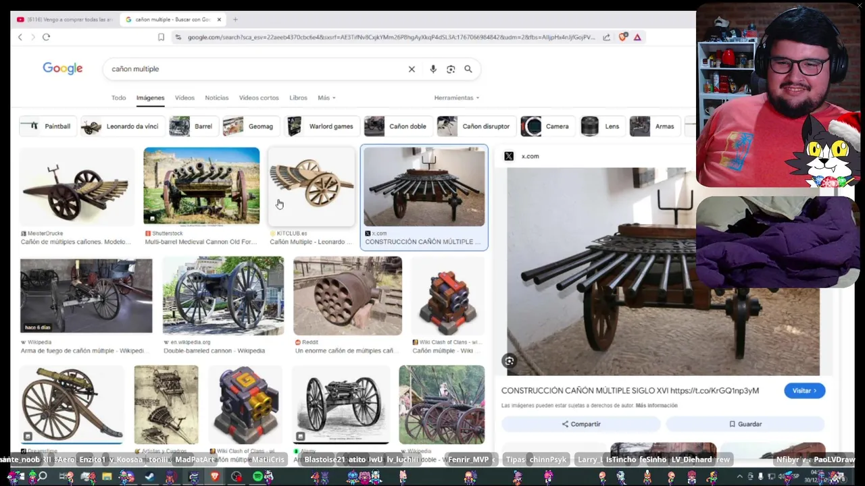Open the Brave Shields lion icon

[x=622, y=37]
